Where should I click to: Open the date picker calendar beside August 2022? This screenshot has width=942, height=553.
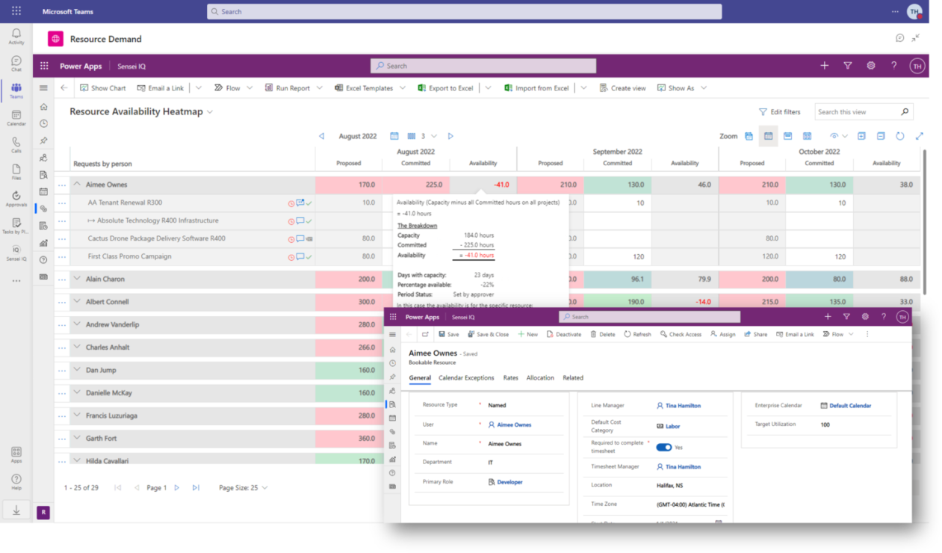pyautogui.click(x=394, y=136)
